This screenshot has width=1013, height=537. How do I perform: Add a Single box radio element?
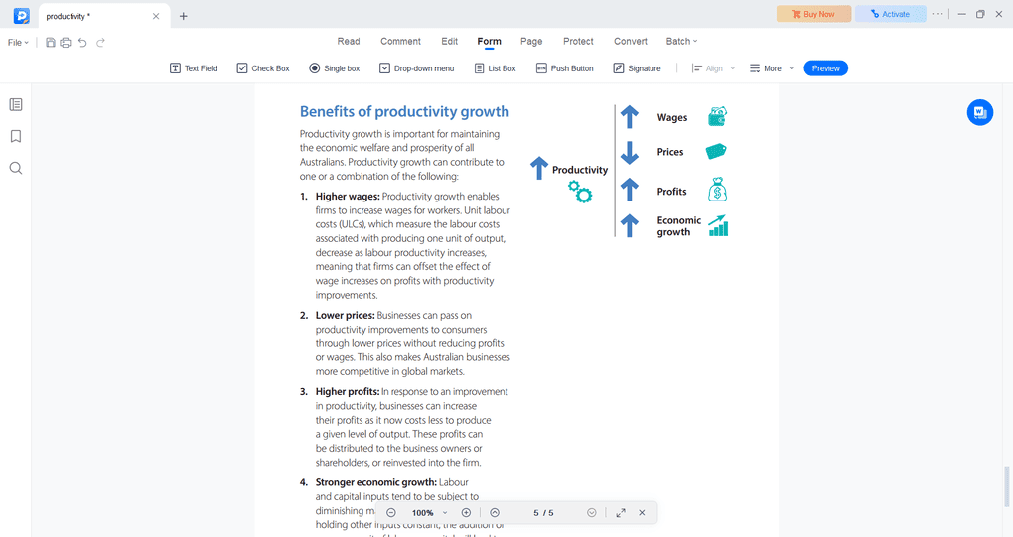(334, 68)
